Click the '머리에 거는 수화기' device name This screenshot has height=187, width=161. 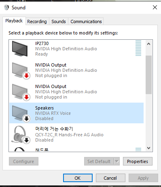click(54, 129)
